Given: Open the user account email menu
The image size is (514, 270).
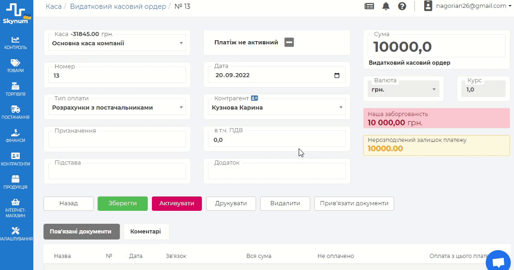Looking at the screenshot, I should (x=470, y=6).
